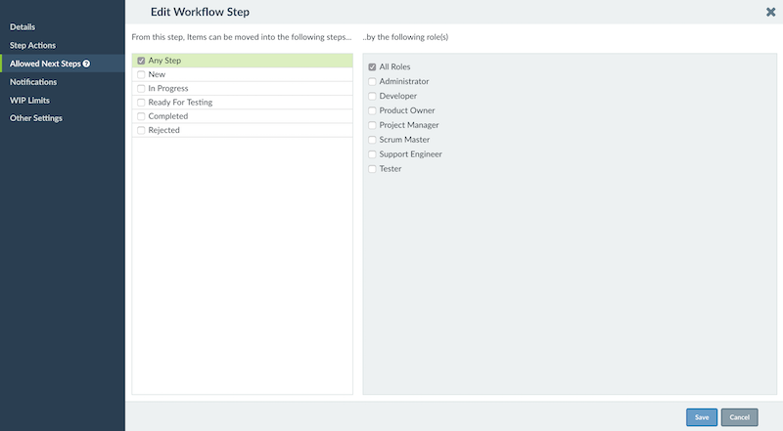The image size is (783, 431).
Task: Select the Allowed Next Steps section
Action: (63, 64)
